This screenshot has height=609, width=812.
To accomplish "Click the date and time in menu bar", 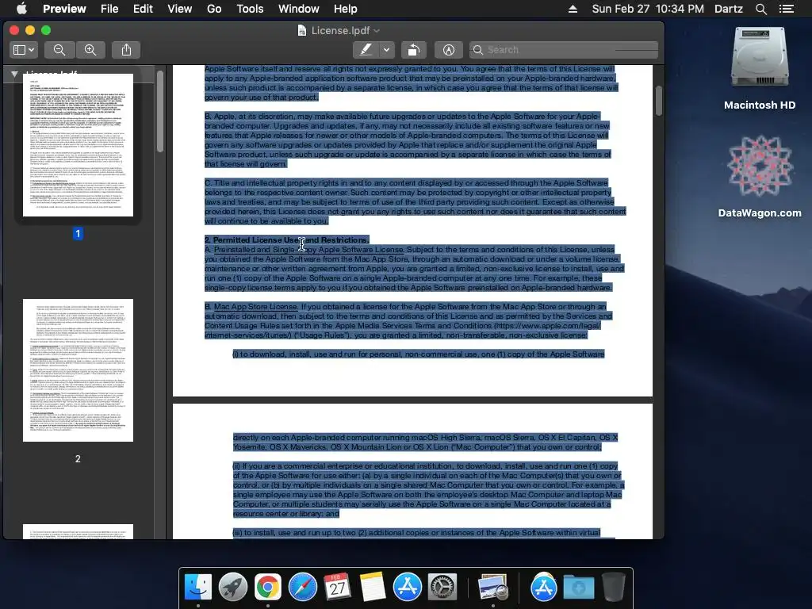I will coord(648,9).
